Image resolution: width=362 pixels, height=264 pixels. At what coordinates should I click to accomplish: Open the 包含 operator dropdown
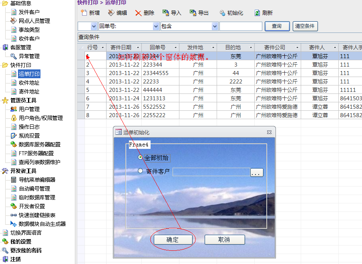coord(215,26)
